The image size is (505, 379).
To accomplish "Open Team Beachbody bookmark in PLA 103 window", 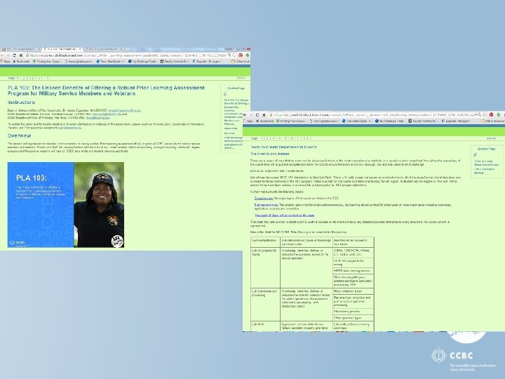I will [109, 61].
